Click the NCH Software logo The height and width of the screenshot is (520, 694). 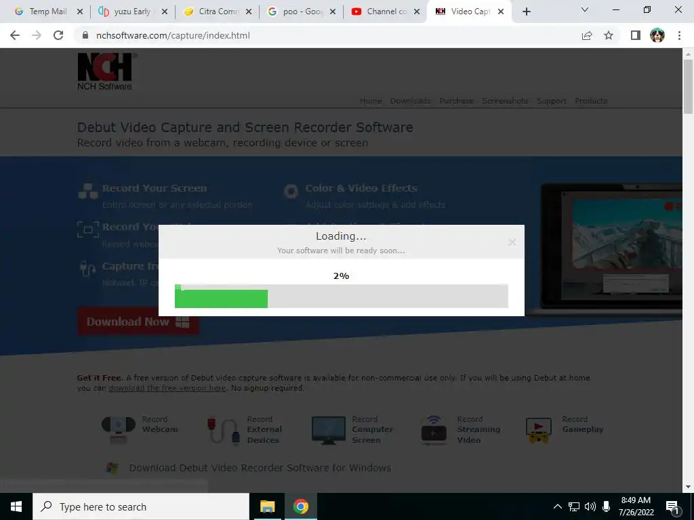click(x=107, y=72)
